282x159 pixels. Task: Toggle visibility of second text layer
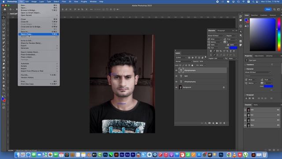(x=176, y=76)
